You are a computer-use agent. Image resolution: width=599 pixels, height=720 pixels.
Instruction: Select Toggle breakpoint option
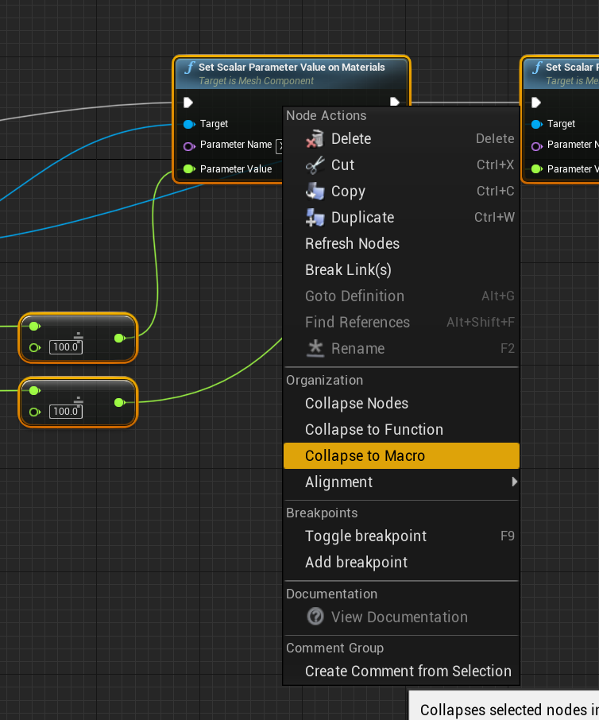(401, 536)
